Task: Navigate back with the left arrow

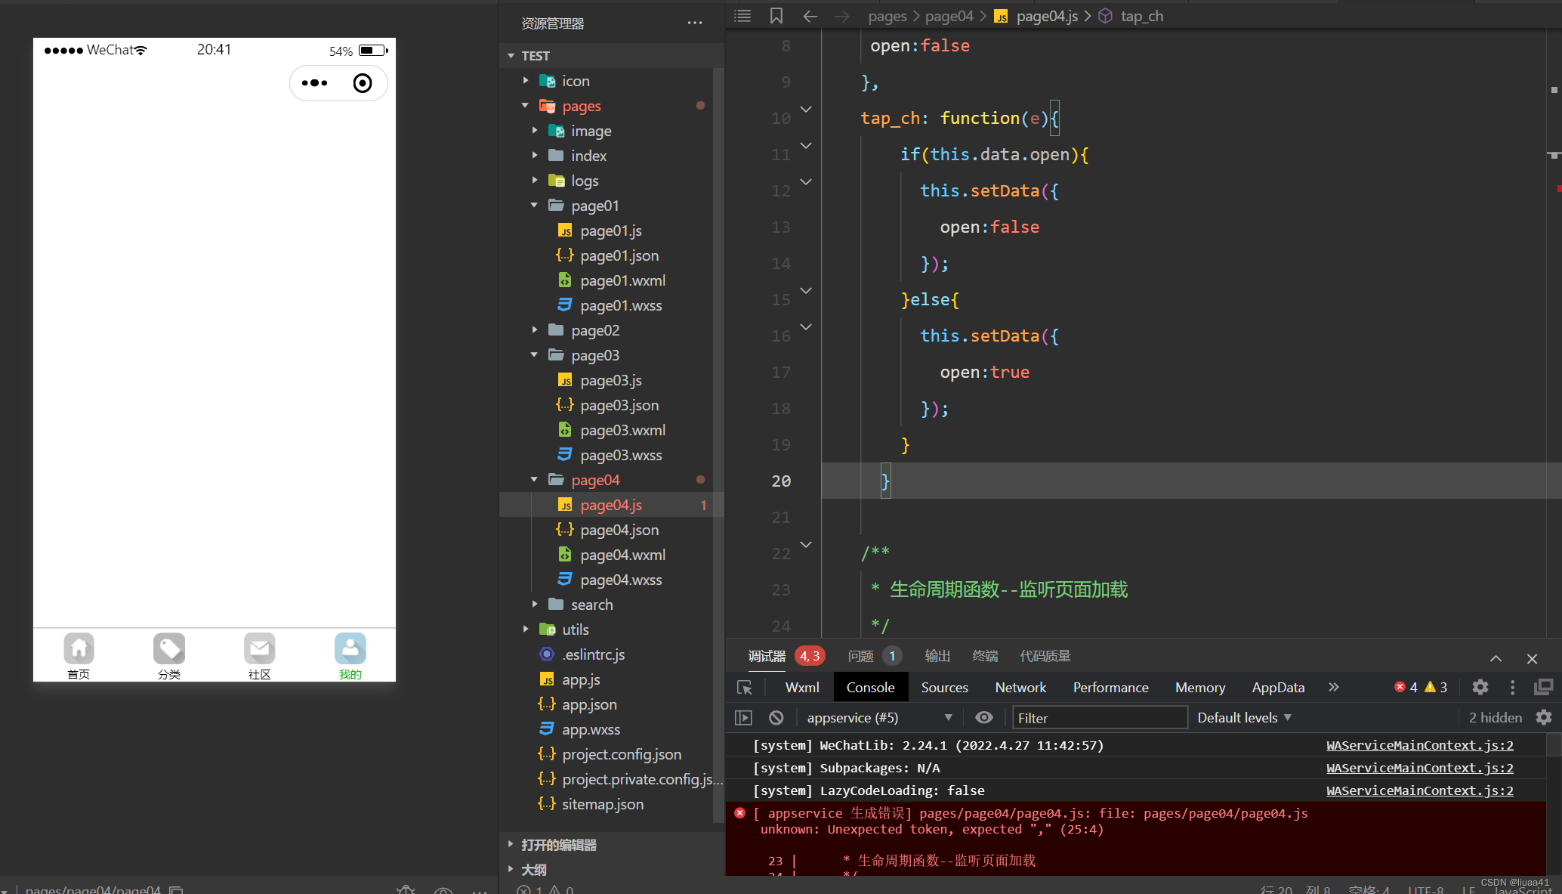Action: point(810,16)
